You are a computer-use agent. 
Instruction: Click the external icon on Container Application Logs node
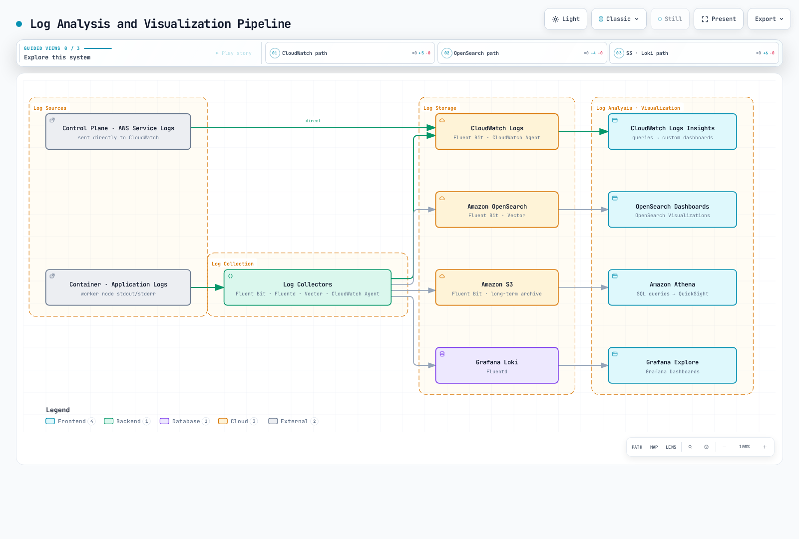tap(52, 276)
